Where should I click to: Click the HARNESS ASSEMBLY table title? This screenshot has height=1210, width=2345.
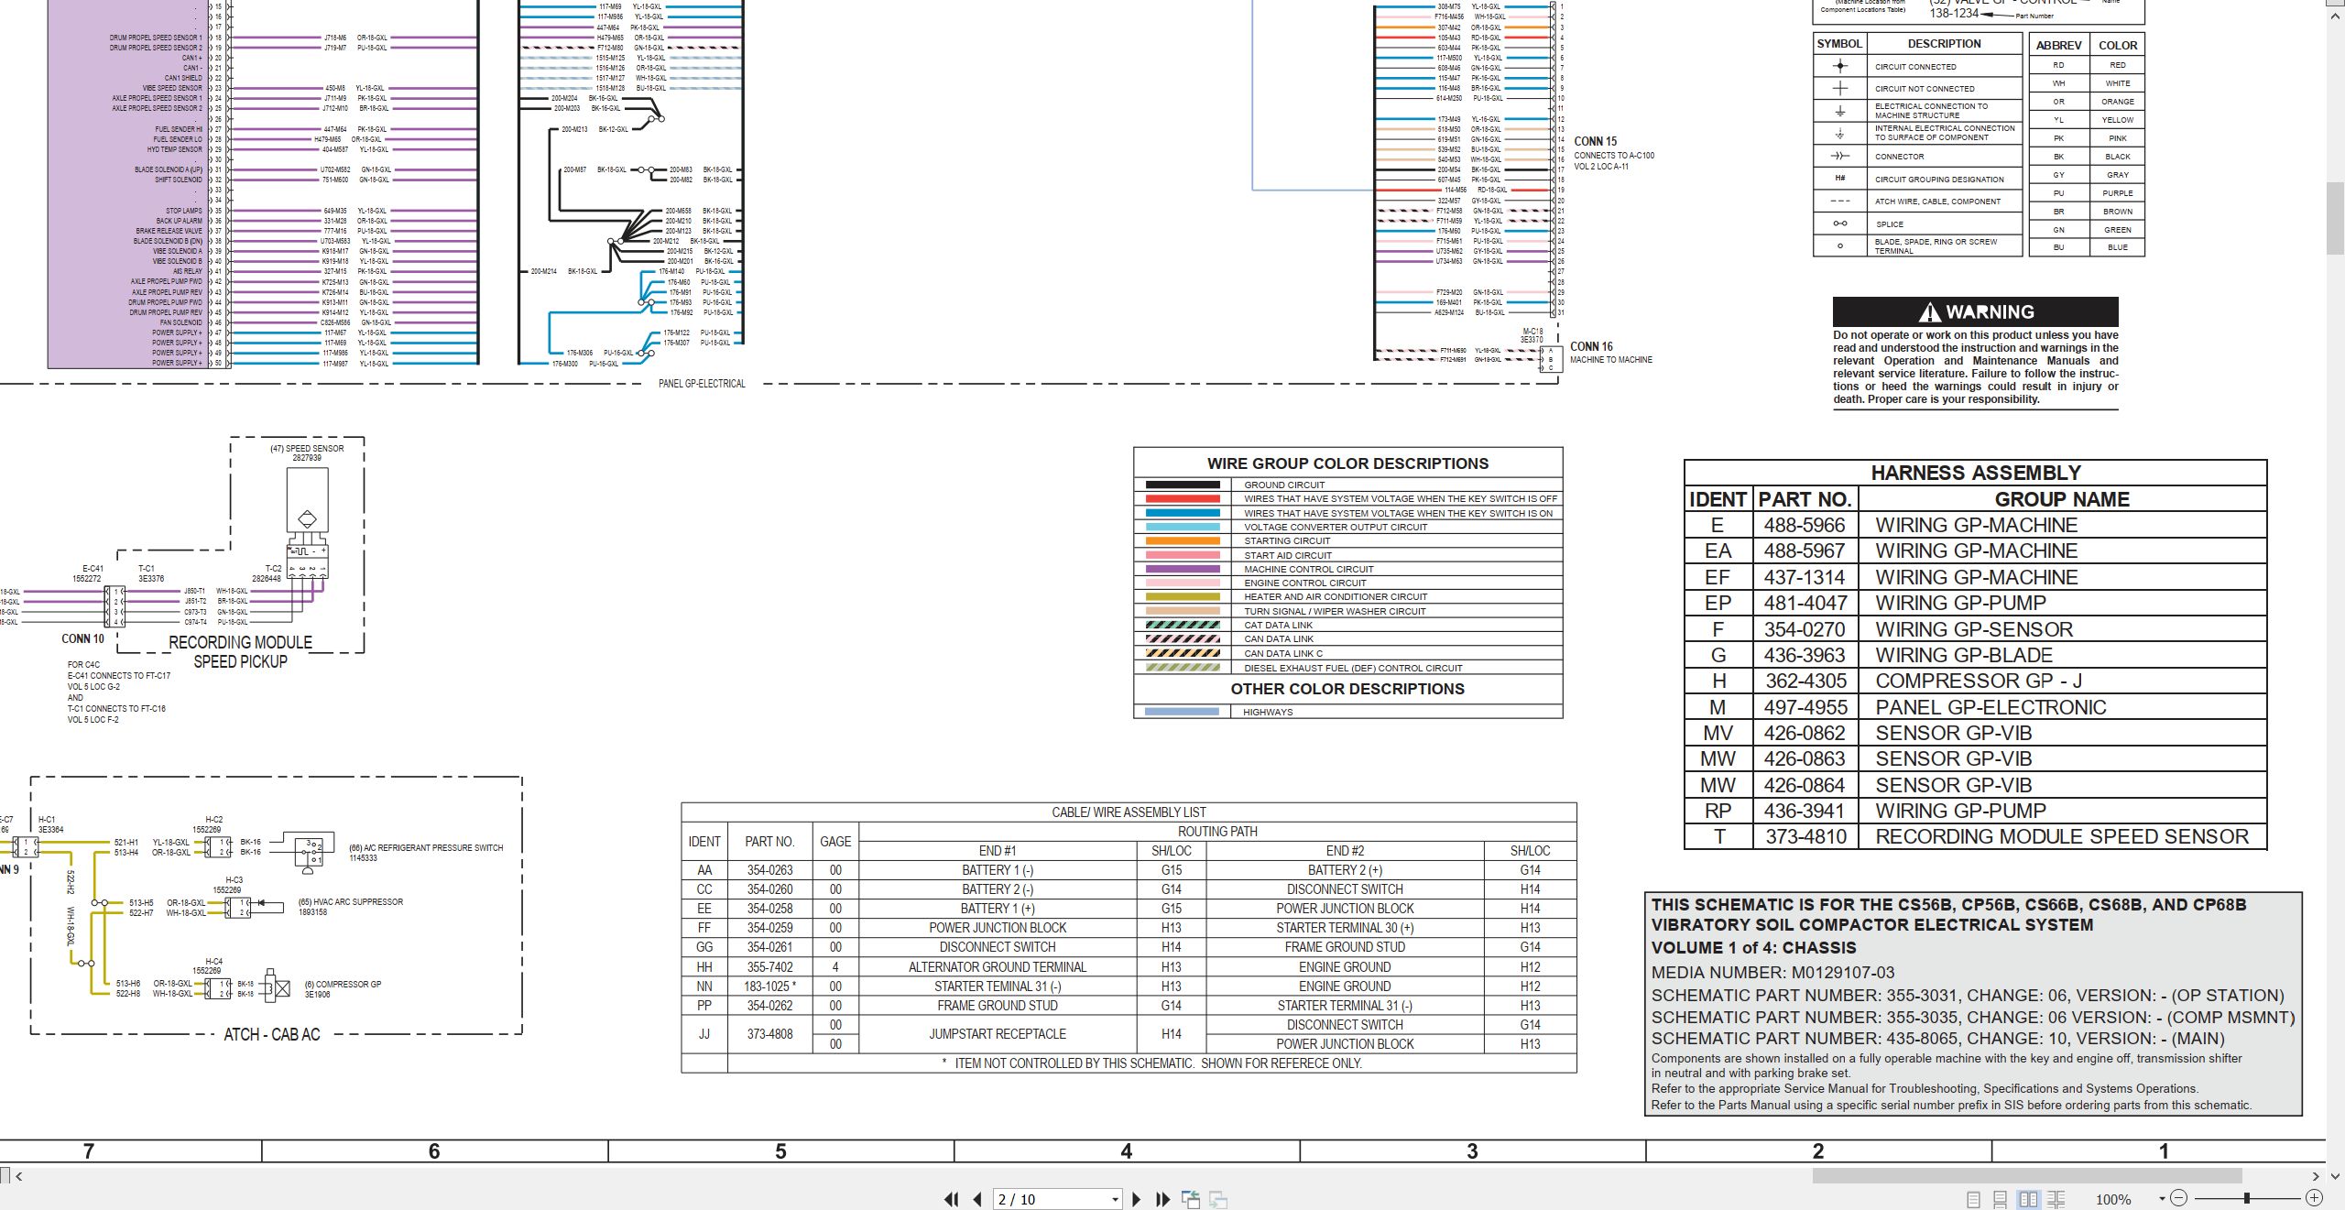click(x=1976, y=473)
